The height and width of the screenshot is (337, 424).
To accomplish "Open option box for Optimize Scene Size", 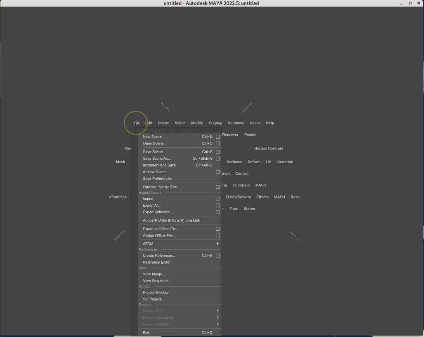I will 218,187.
